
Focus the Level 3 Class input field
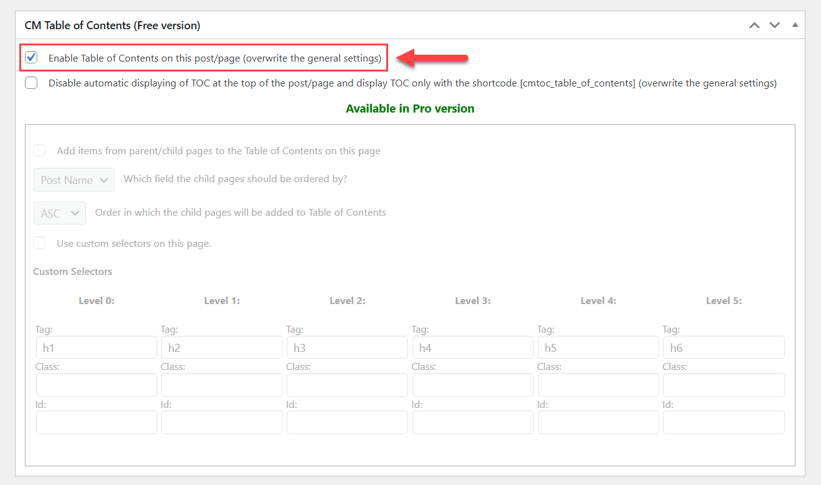pos(473,385)
